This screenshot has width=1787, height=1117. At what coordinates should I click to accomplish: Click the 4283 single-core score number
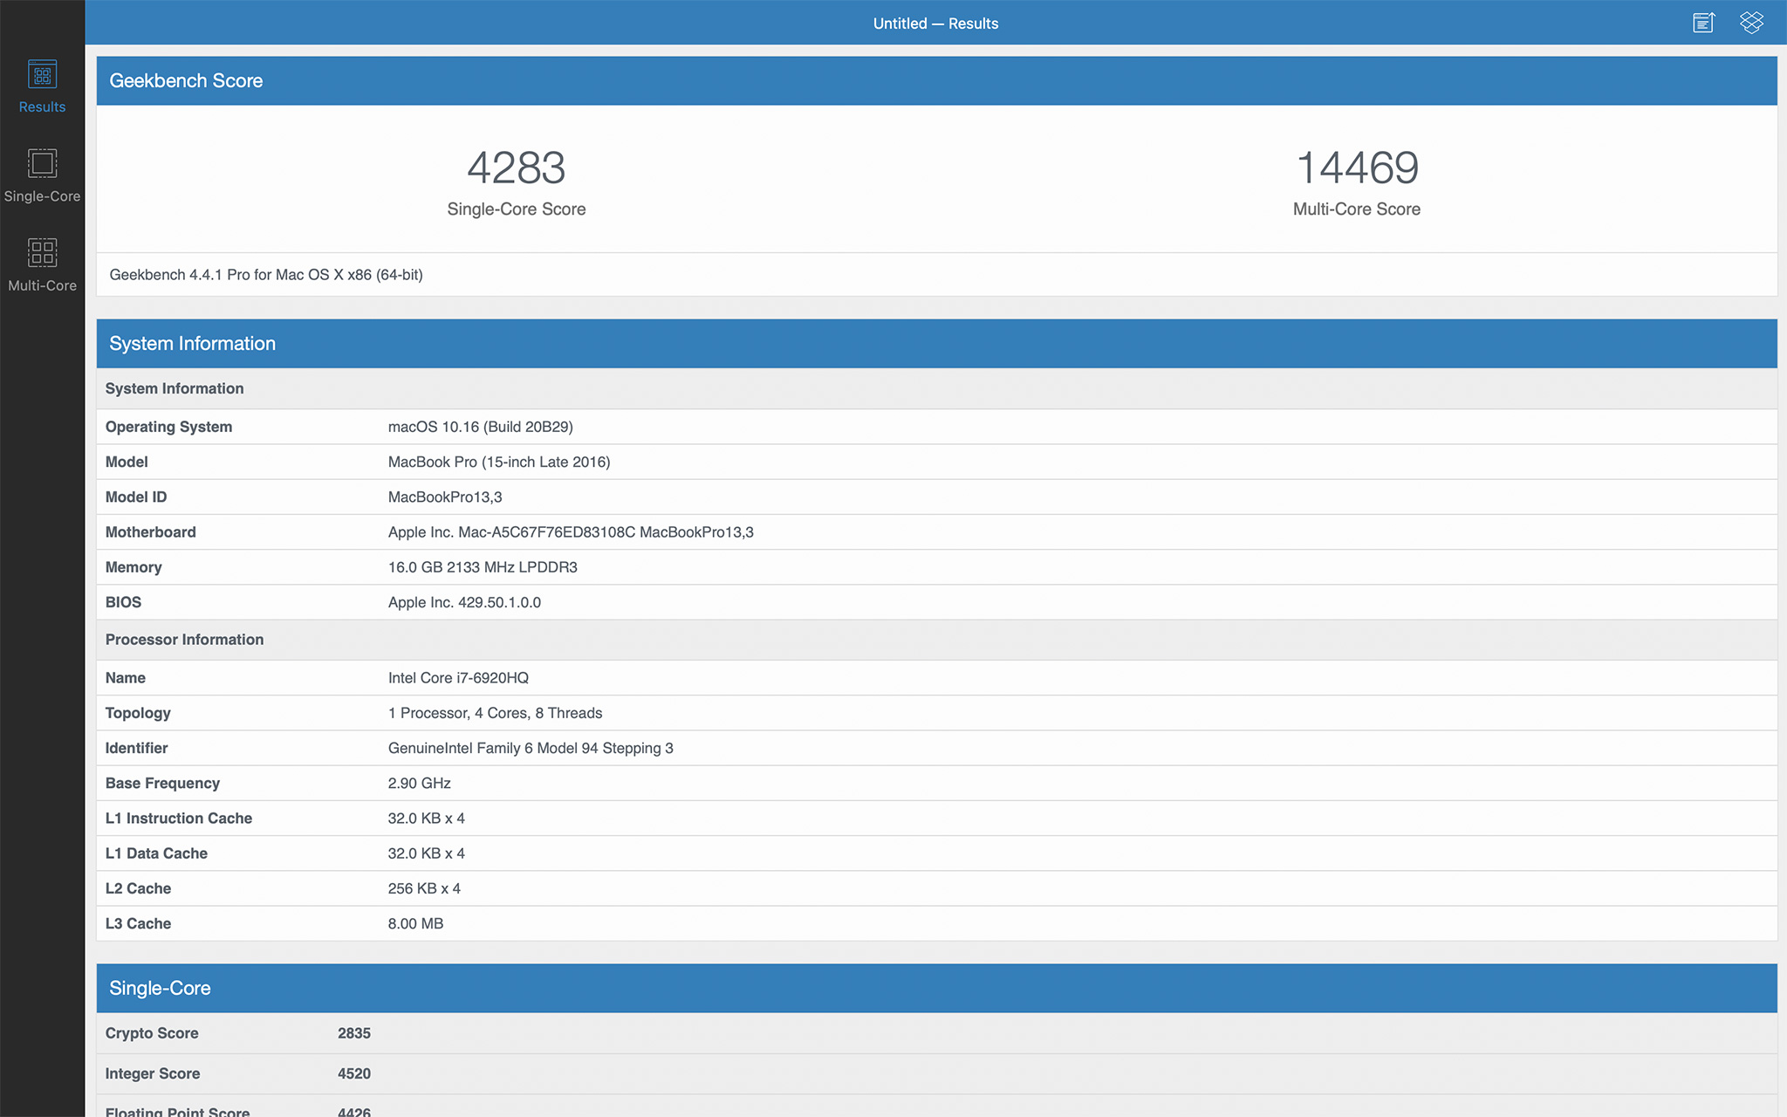coord(516,168)
